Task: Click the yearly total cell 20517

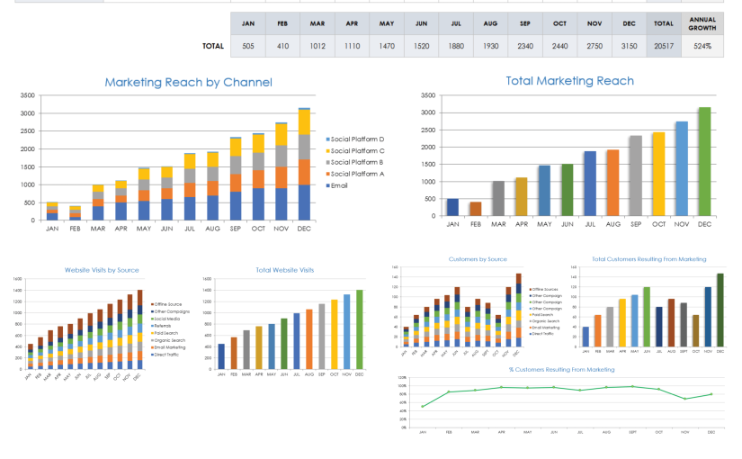Action: coord(664,46)
